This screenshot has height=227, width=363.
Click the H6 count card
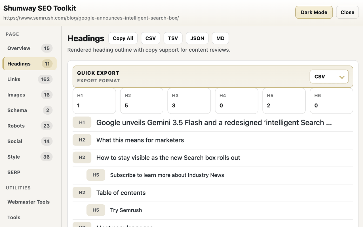pos(332,101)
